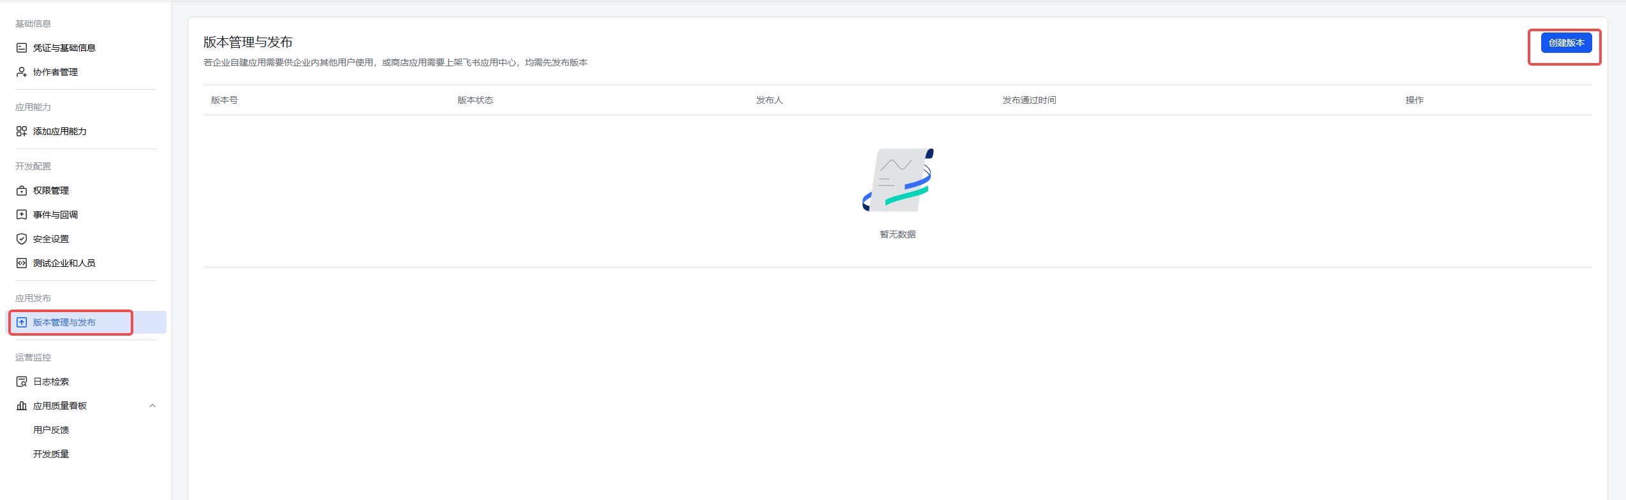
Task: Click the 事件与回调 icon
Action: coord(22,215)
